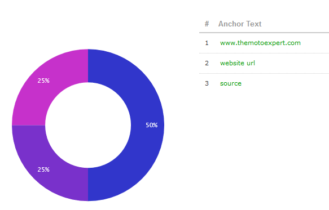Viewport: 329px width, 210px height.
Task: Click dotted divider above the source row
Action: click(264, 74)
